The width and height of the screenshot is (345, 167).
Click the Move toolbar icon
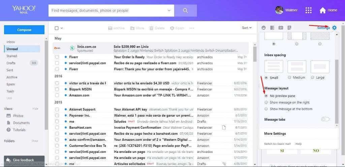coord(132,28)
